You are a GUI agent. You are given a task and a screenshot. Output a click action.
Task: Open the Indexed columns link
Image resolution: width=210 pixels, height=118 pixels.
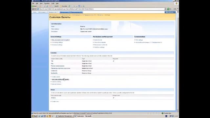tap(56, 84)
